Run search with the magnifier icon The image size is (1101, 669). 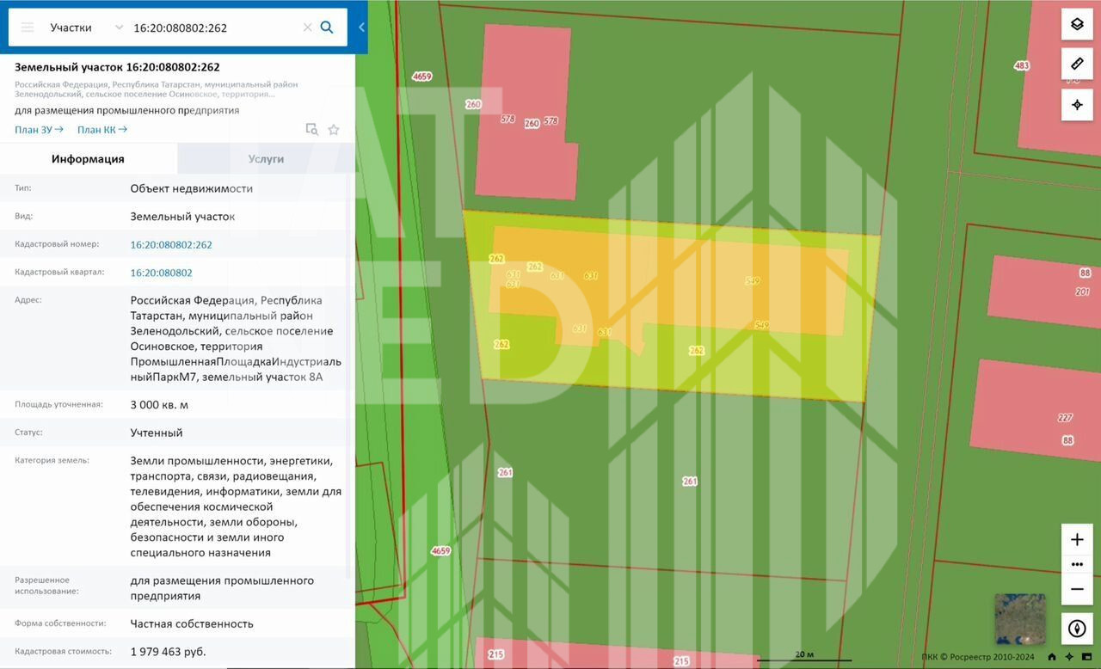coord(327,28)
